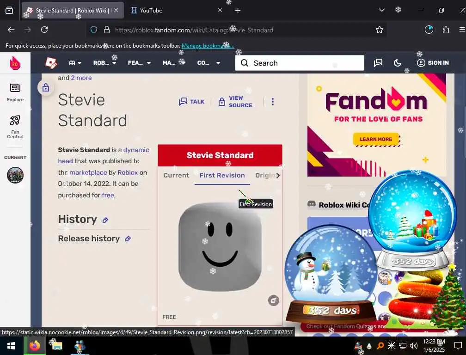The height and width of the screenshot is (355, 466).
Task: Open the Firefox hamburger menu
Action: (462, 30)
